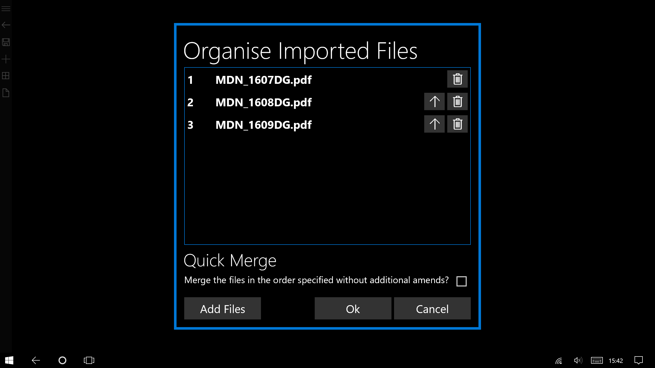The width and height of the screenshot is (655, 368).
Task: Click the save disk icon in the sidebar
Action: 6,42
